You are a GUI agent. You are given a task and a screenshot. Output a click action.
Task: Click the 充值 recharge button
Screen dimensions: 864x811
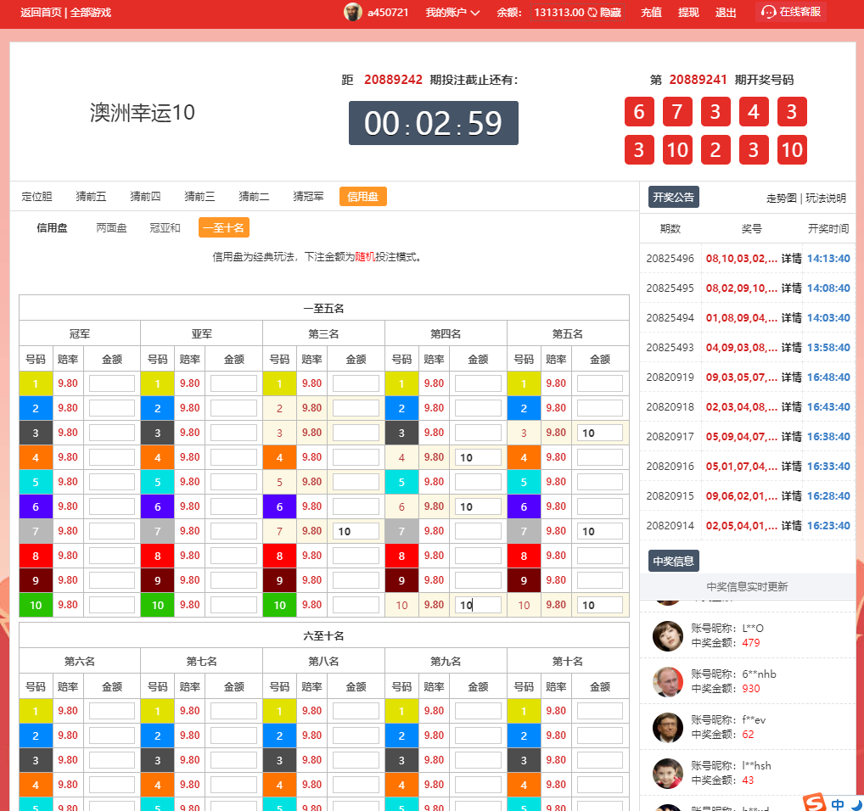coord(651,13)
